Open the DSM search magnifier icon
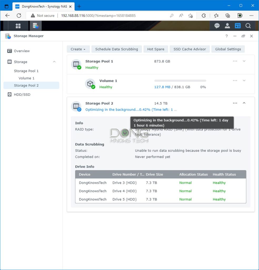Viewport: 259px width, 270px height. tap(248, 26)
